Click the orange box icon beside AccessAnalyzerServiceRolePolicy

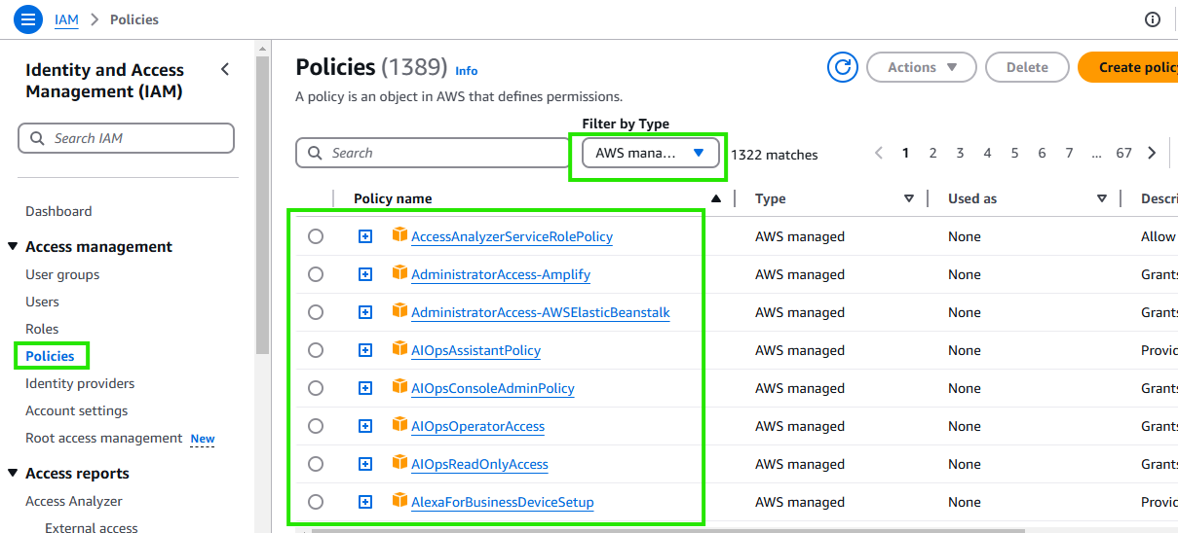click(x=399, y=234)
